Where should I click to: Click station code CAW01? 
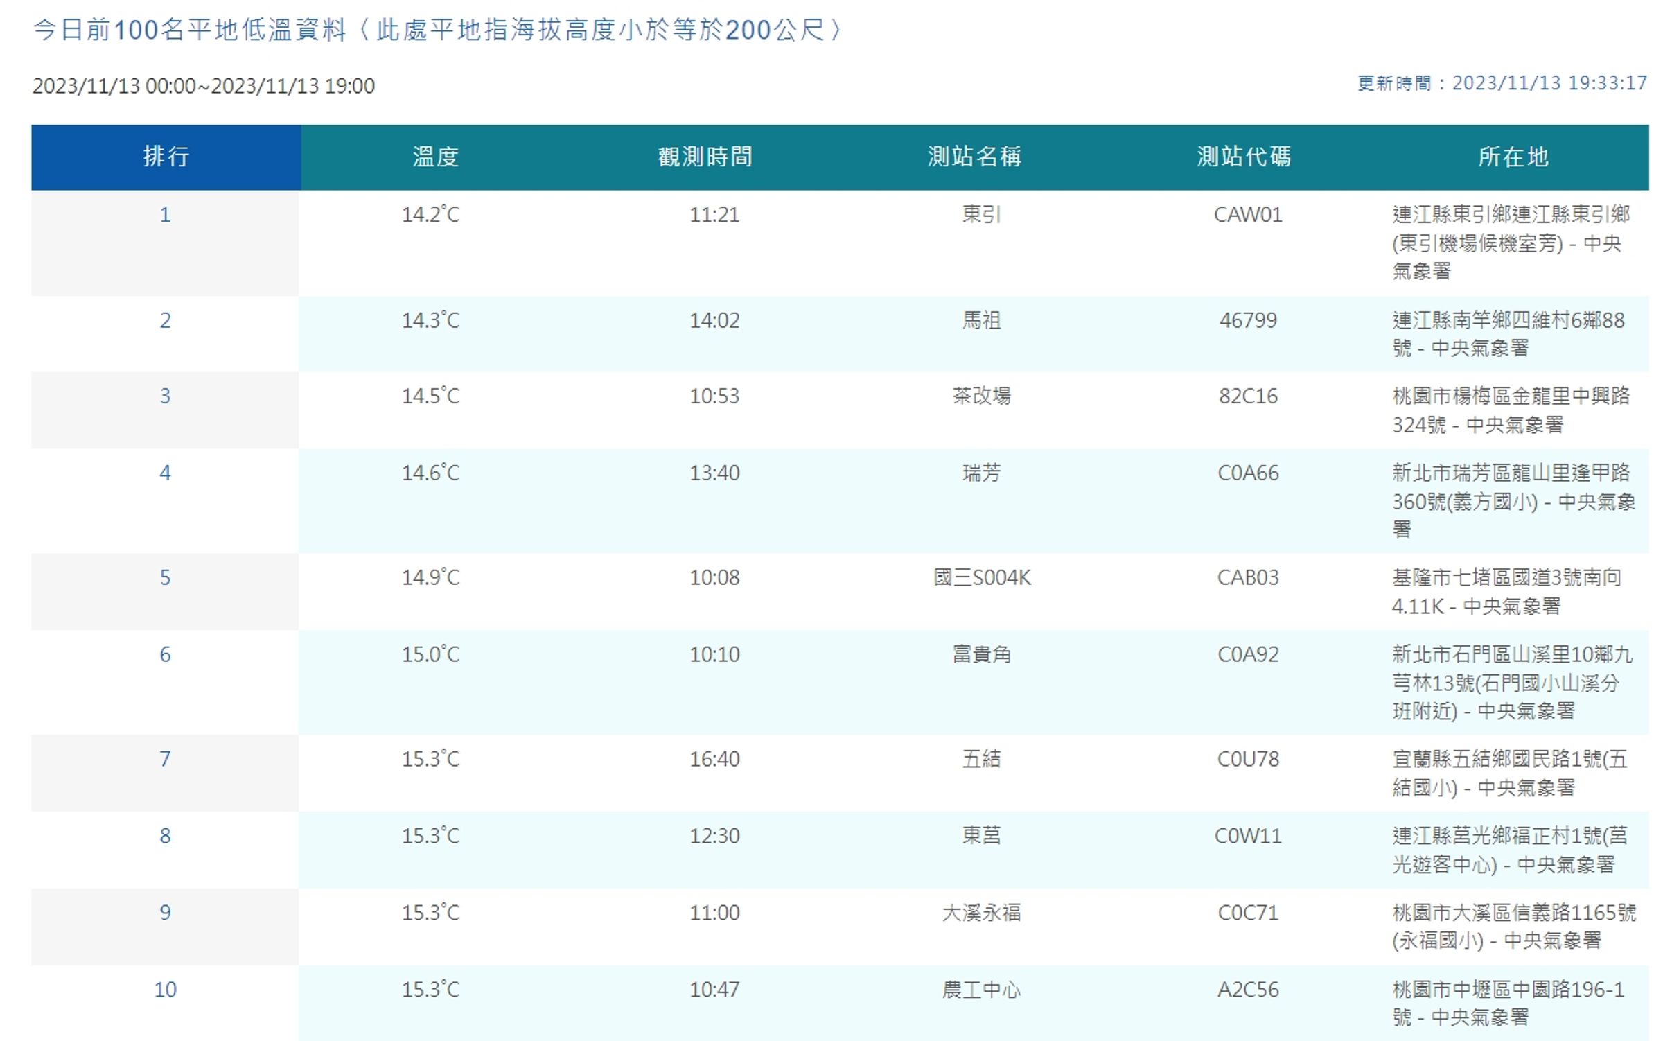click(x=1248, y=215)
